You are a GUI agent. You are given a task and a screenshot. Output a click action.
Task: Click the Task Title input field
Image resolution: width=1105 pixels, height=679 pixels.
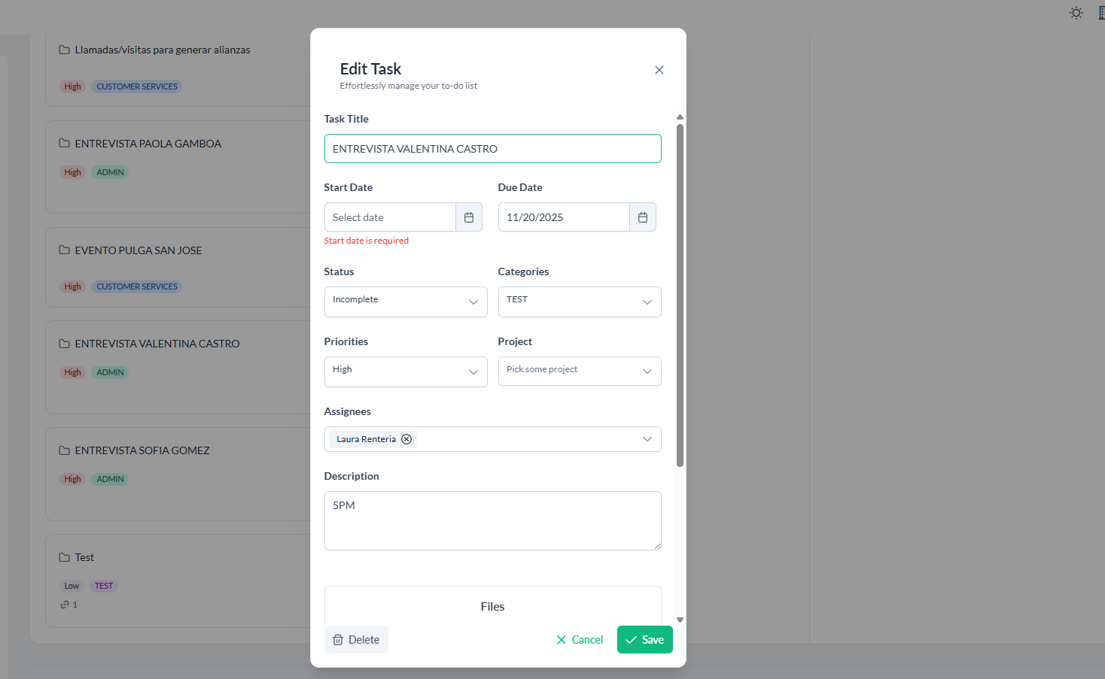492,149
